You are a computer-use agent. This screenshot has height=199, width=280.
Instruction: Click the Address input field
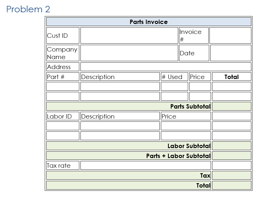(165, 66)
